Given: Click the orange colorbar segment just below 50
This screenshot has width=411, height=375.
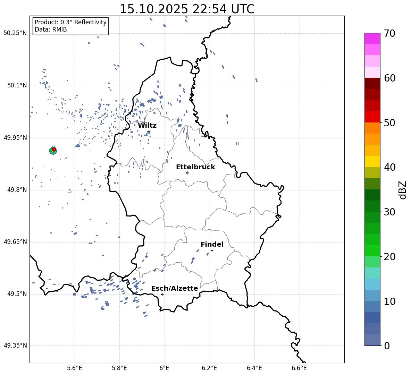Looking at the screenshot, I should point(372,128).
